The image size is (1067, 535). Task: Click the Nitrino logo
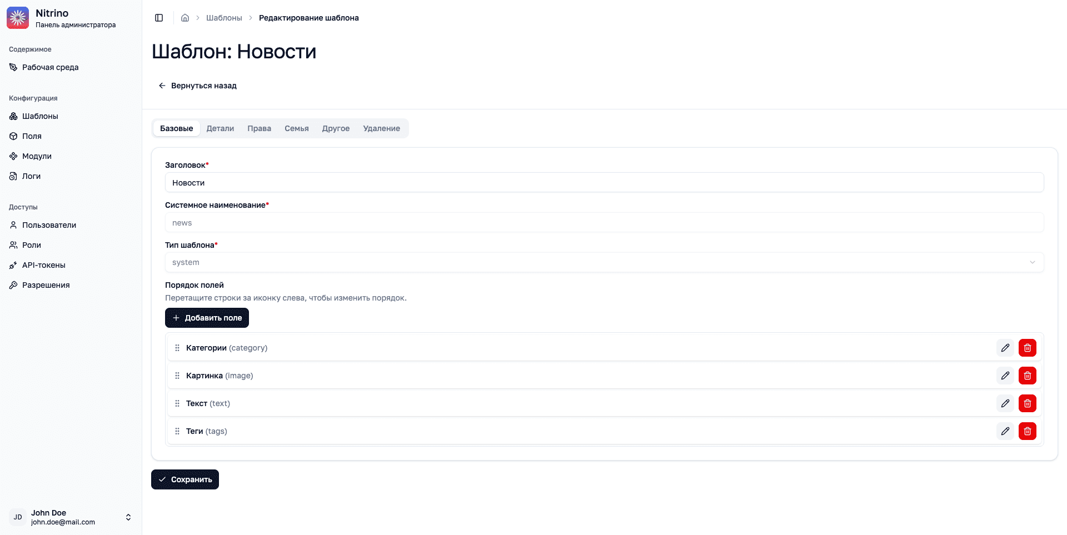(x=18, y=18)
